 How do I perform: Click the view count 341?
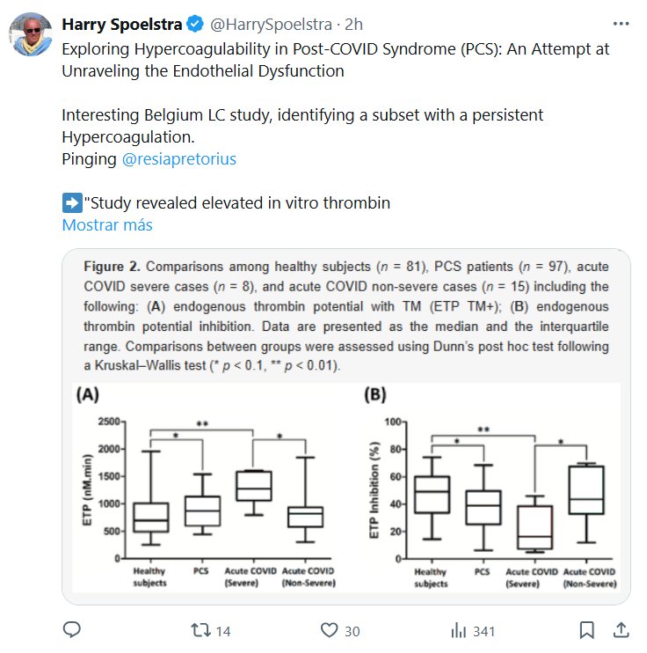483,631
